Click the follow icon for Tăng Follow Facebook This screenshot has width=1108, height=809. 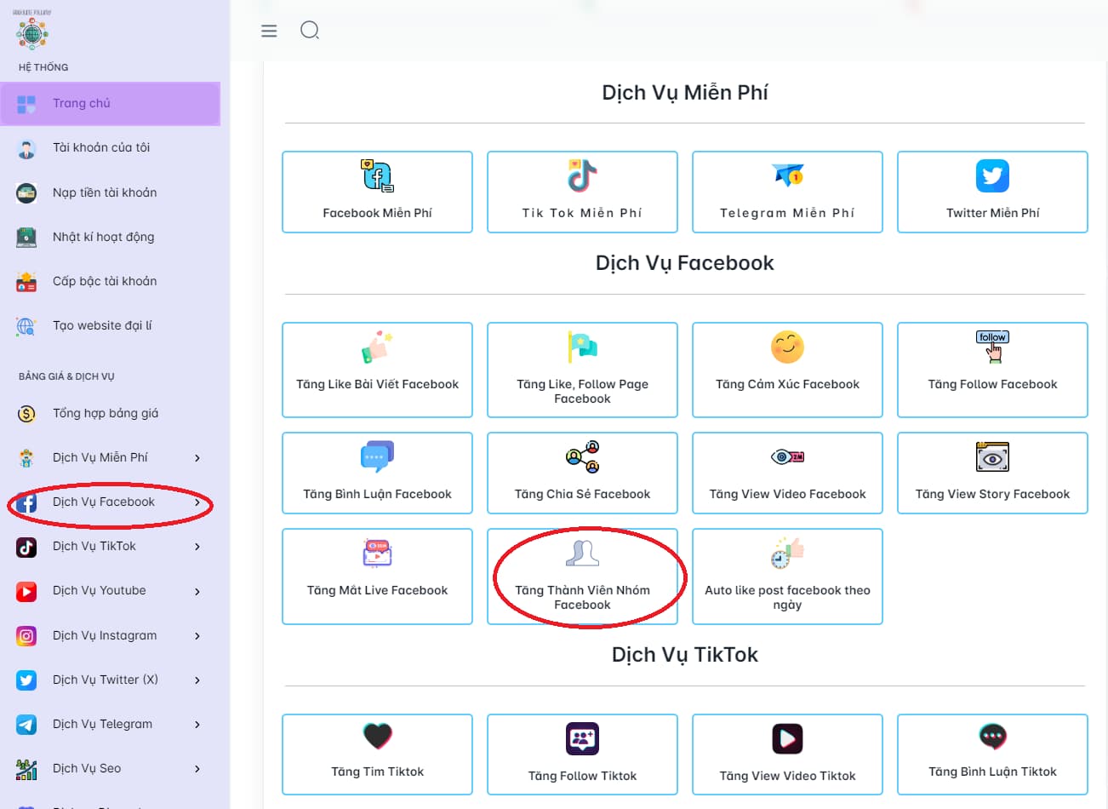click(x=992, y=347)
